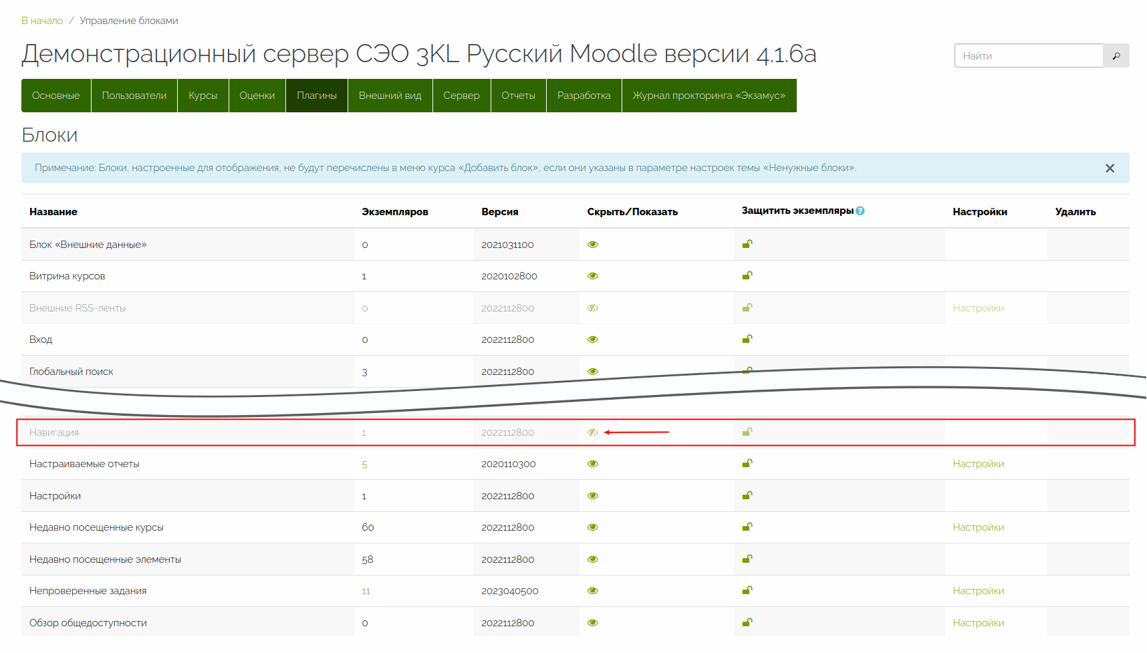Hide the Глобальный поиск block
Image resolution: width=1147 pixels, height=653 pixels.
coord(592,372)
